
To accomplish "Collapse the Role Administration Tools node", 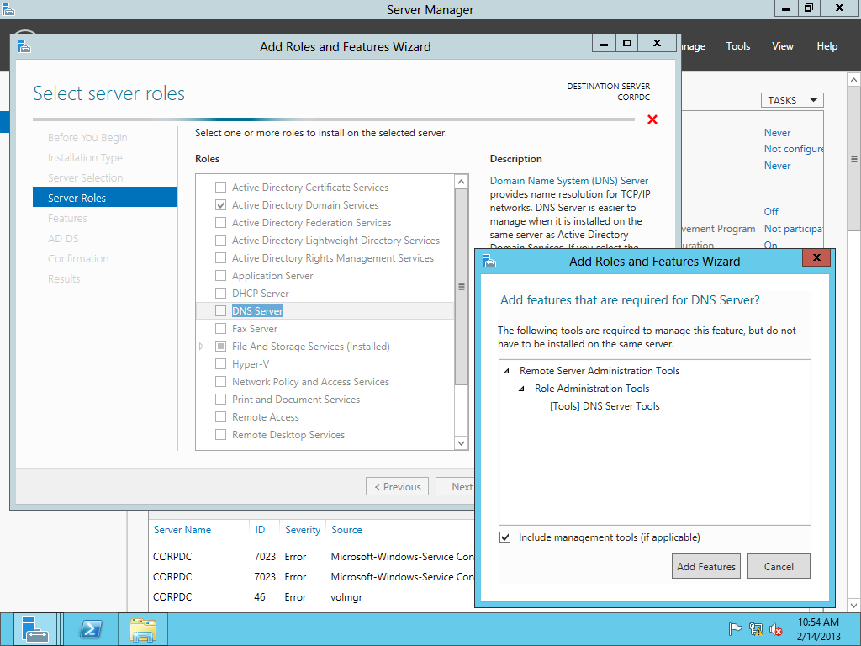I will click(x=522, y=389).
